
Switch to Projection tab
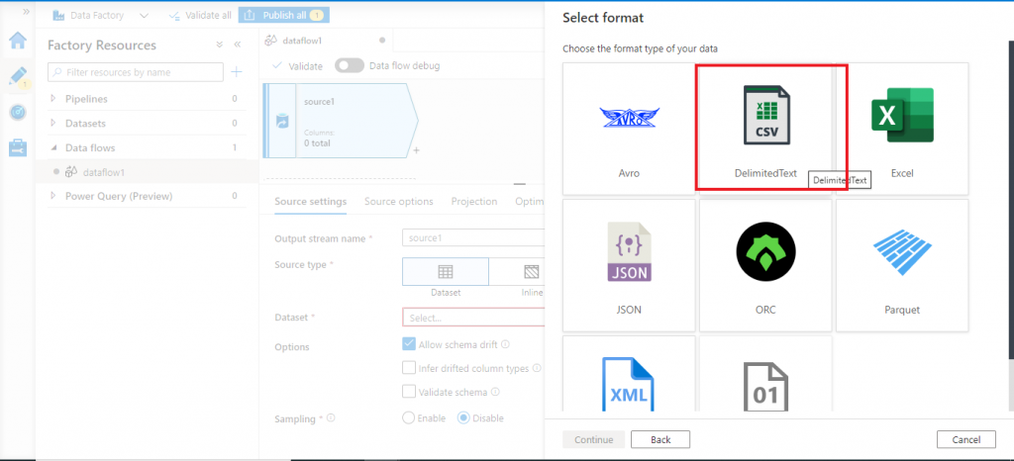coord(474,202)
